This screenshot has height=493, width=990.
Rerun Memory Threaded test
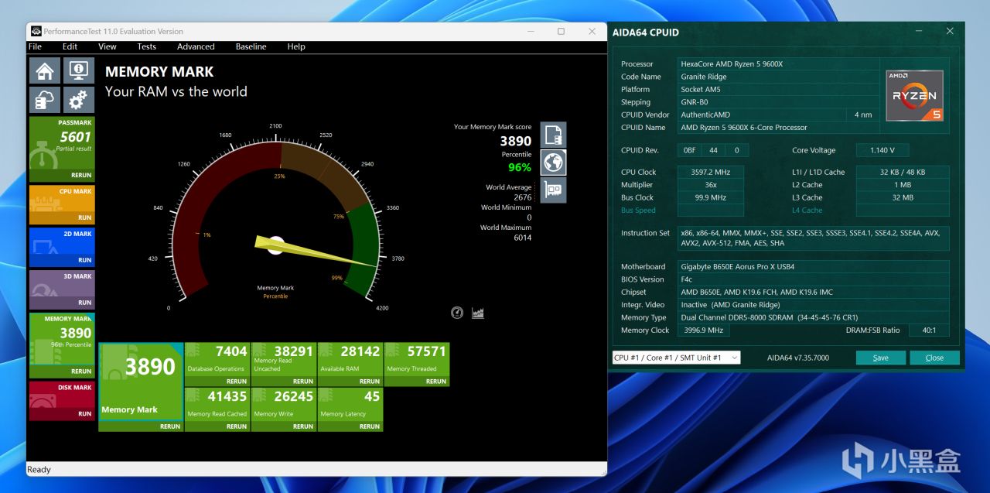pyautogui.click(x=436, y=382)
